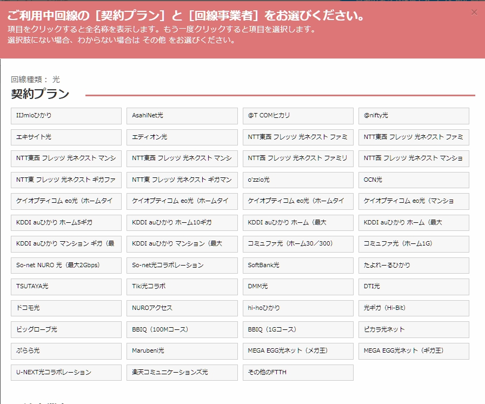Select コミュファ光（ホーム1G）
The height and width of the screenshot is (404, 485).
click(x=414, y=244)
